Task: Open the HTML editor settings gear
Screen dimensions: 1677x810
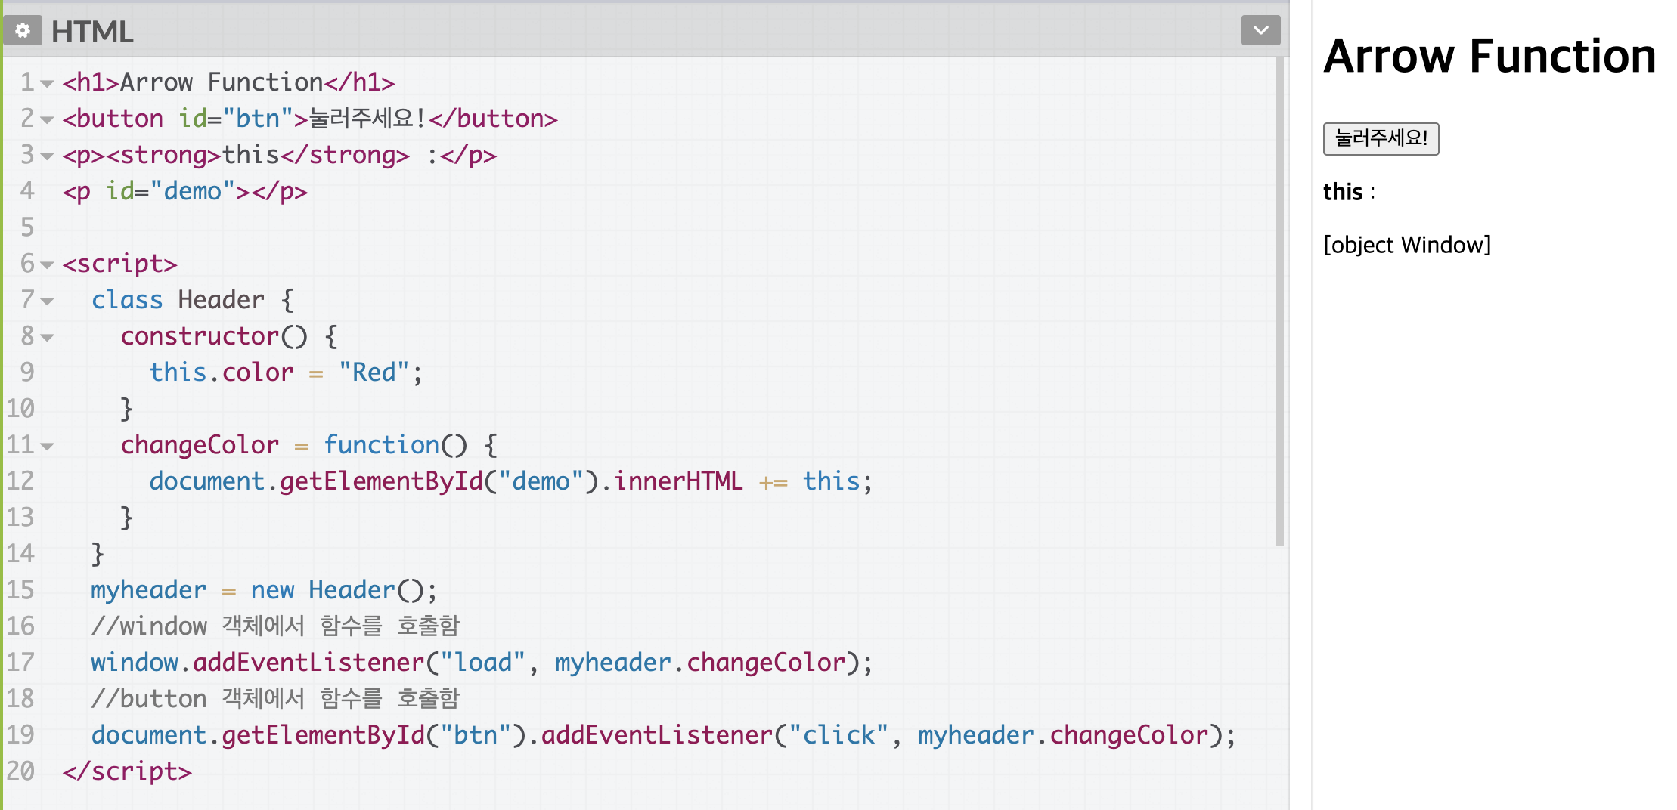Action: pos(23,30)
